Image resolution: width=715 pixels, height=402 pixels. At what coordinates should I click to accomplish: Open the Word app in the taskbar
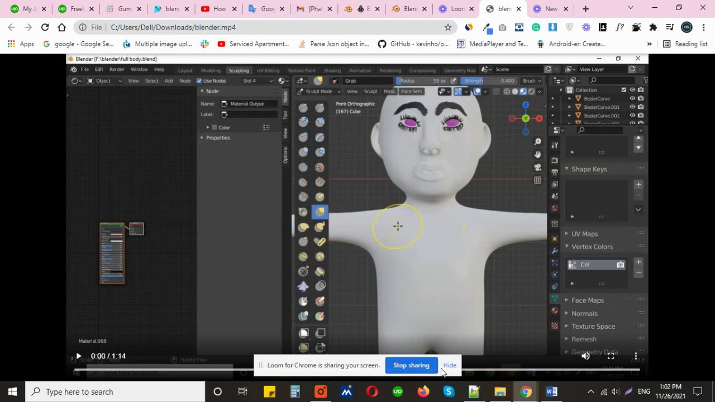(x=551, y=391)
